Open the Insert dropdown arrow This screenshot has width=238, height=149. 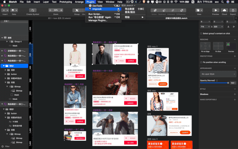pos(7,10)
